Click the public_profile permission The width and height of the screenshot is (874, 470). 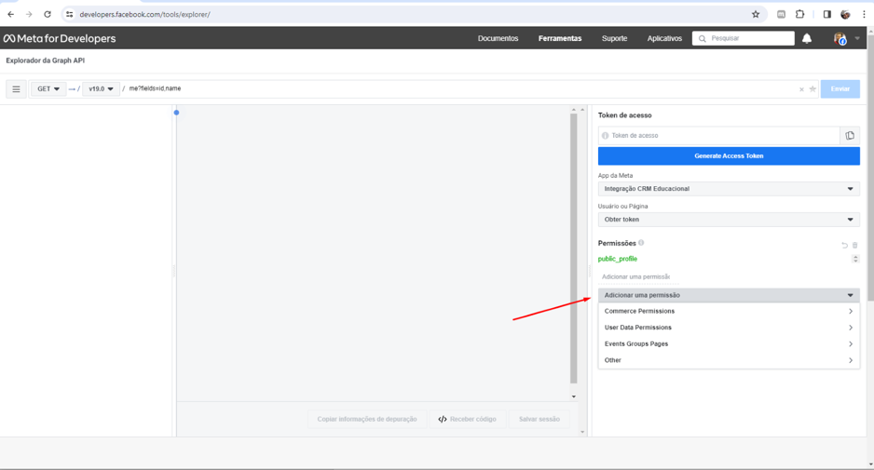coord(618,259)
